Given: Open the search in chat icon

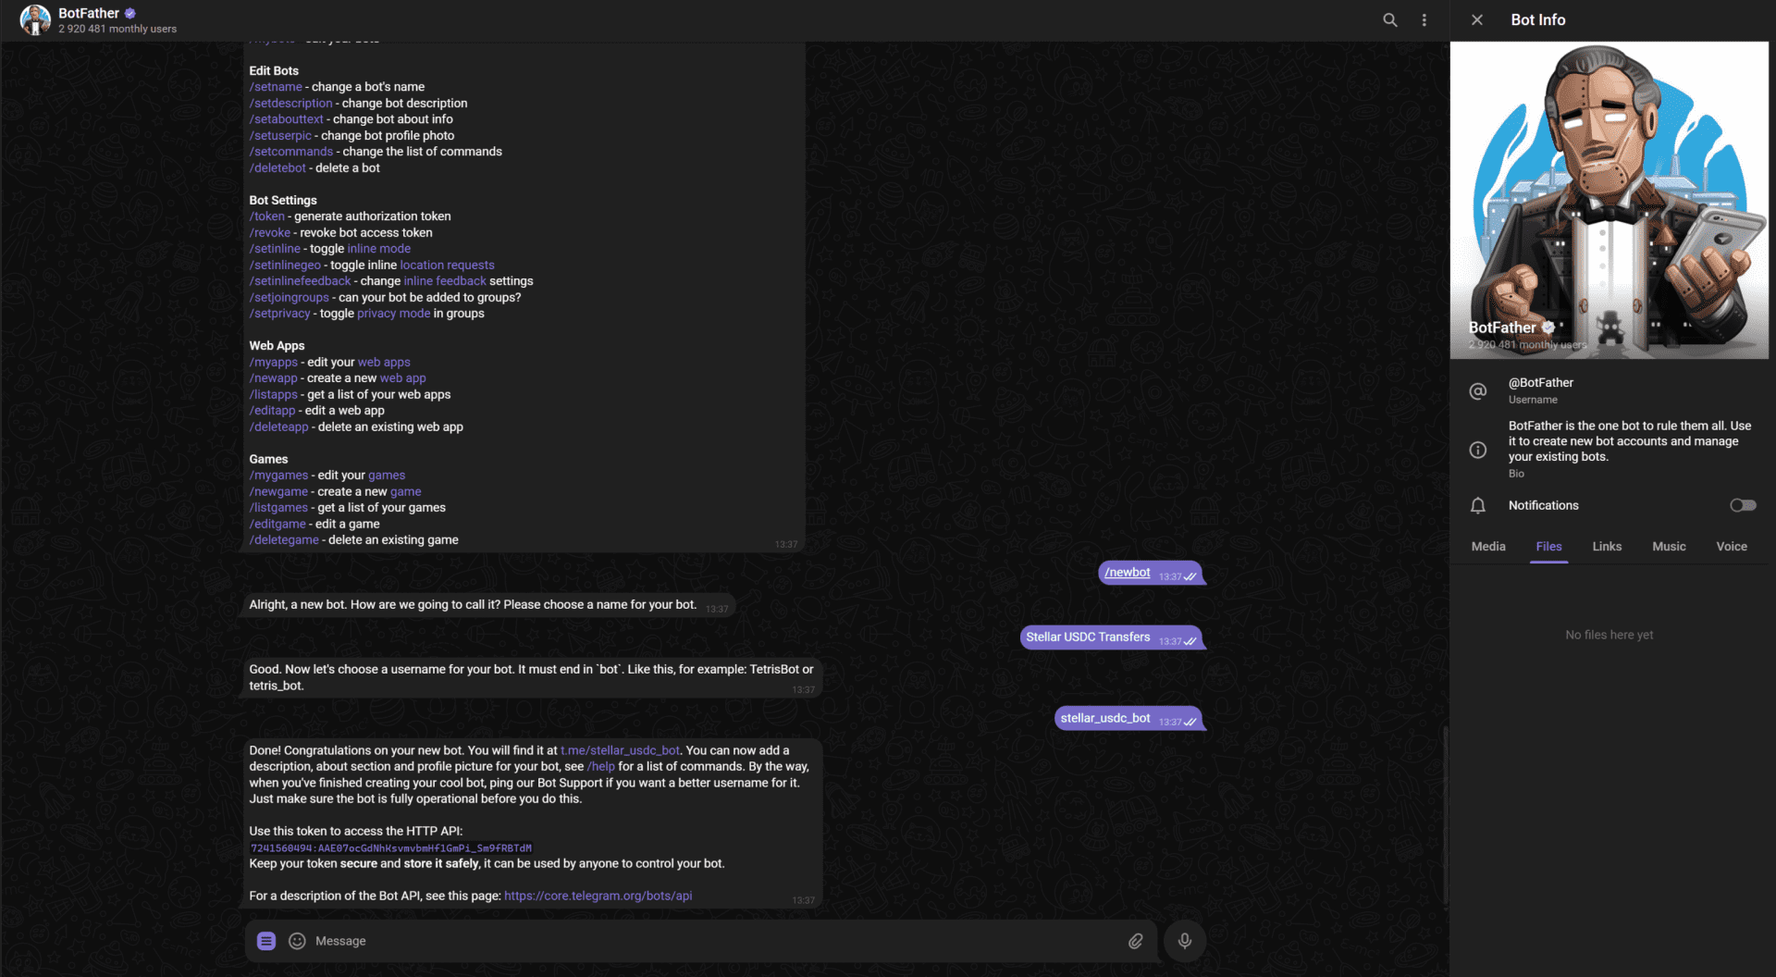Looking at the screenshot, I should coord(1389,20).
